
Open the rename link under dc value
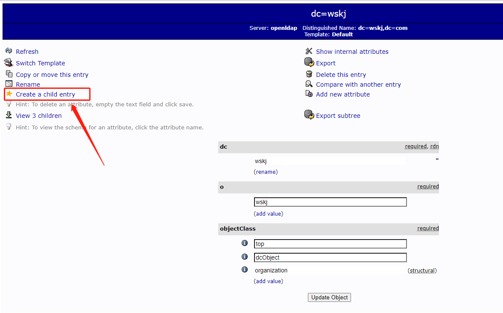point(266,172)
